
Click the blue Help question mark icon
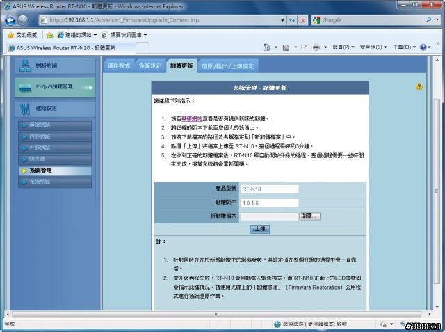[x=423, y=47]
